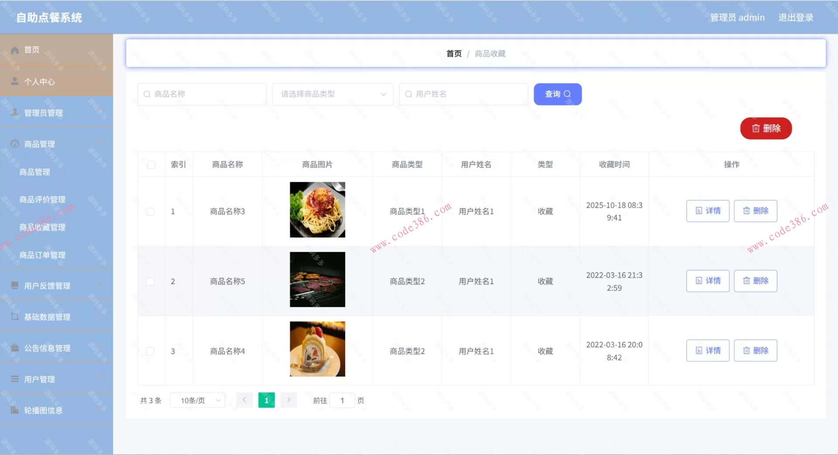The height and width of the screenshot is (455, 838).
Task: Click the 商品管理 category icon
Action: click(x=14, y=144)
